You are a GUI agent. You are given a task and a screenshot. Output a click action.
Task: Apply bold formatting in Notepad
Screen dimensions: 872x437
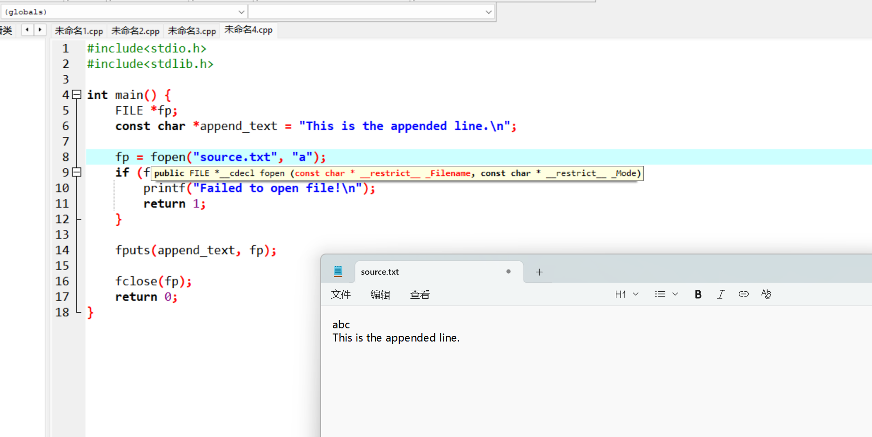698,294
